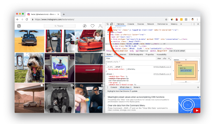
Task: Open the Accessibility sub-tab
Action: 161,54
